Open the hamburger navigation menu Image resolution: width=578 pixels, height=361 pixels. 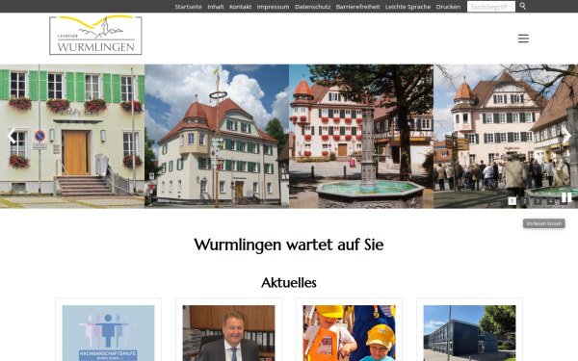coord(523,39)
